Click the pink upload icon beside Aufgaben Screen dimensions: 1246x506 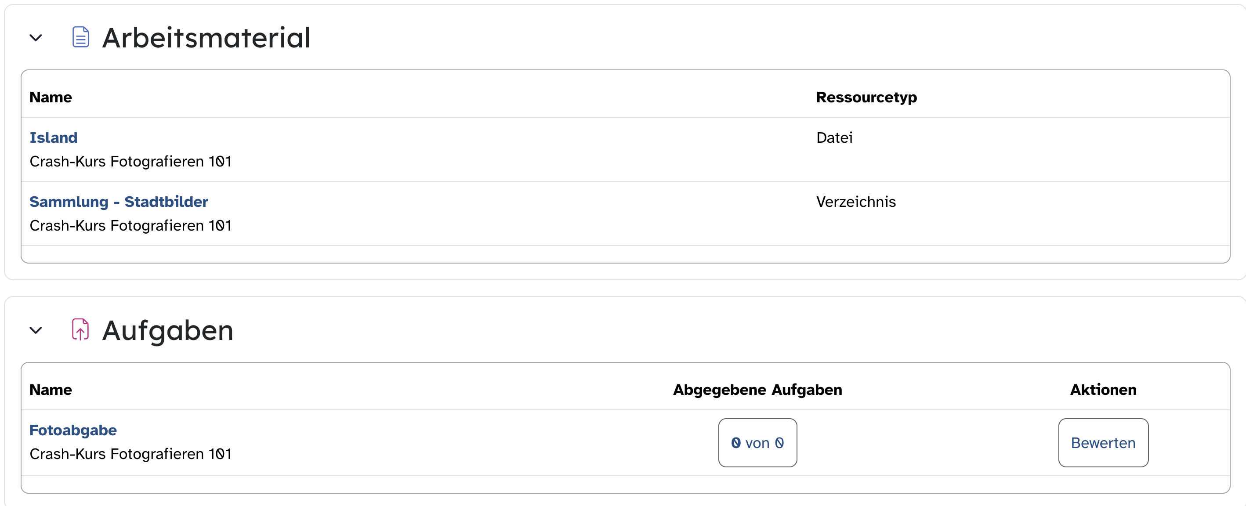(80, 330)
